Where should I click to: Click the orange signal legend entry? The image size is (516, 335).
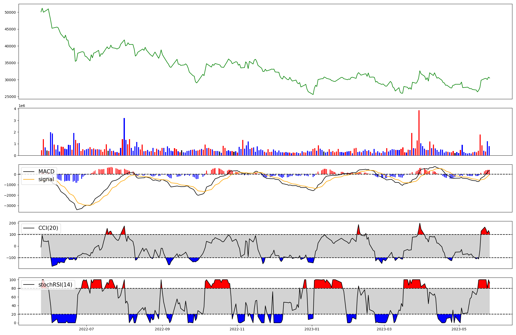coord(46,179)
